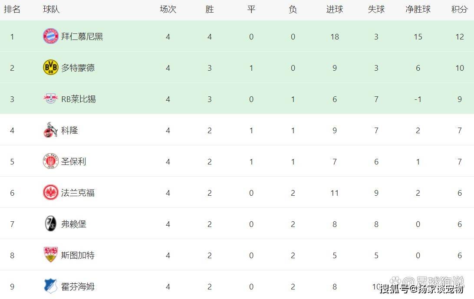Select the 斯图加特 team name
The image size is (474, 299).
78,255
